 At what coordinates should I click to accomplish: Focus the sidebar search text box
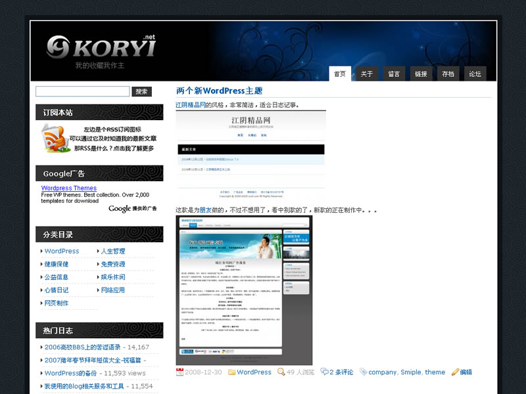coord(83,91)
